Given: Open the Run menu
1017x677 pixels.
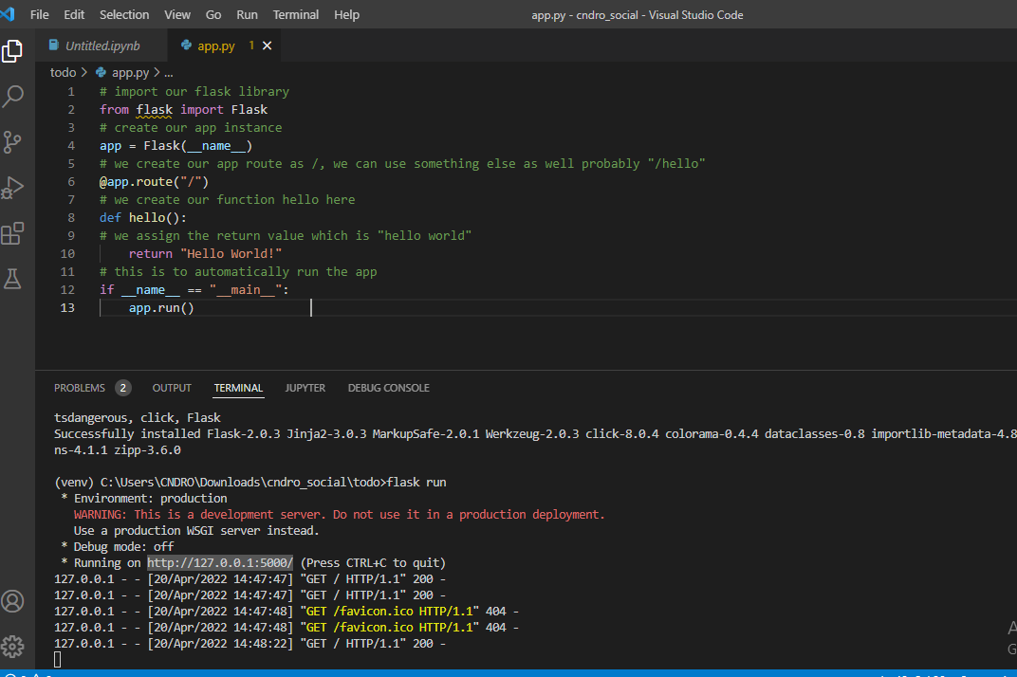Looking at the screenshot, I should [x=247, y=14].
